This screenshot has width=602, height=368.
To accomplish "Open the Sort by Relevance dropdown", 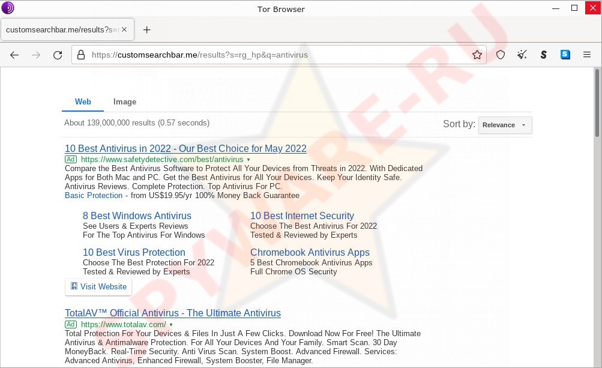I will click(505, 125).
